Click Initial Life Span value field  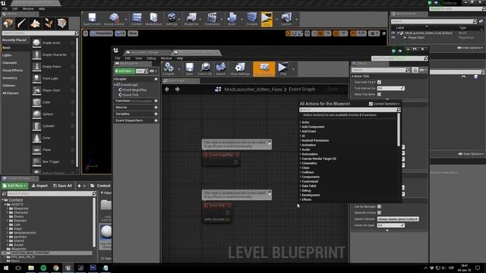point(390,225)
